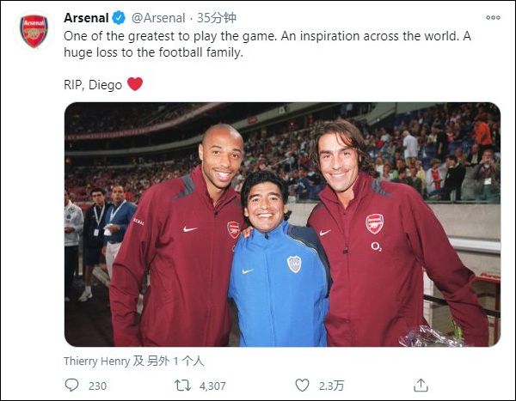The width and height of the screenshot is (516, 401).
Task: Click the blue verified badge
Action: 120,18
